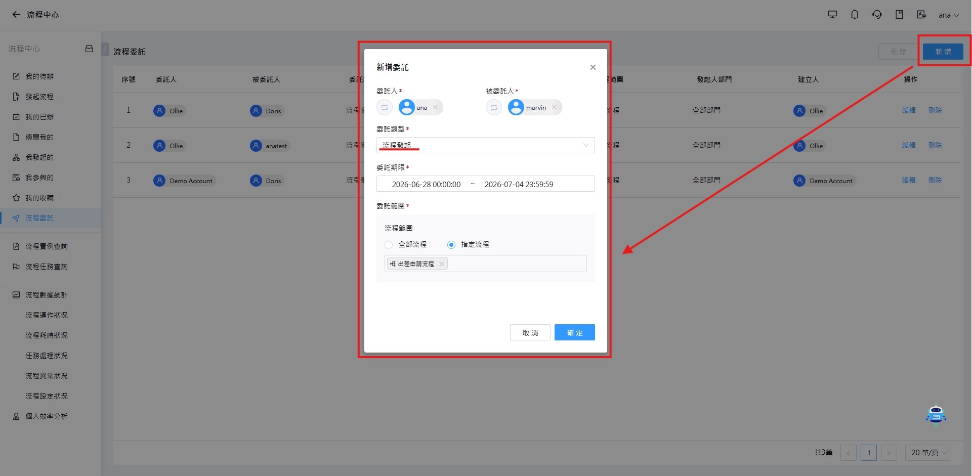Click the swap icon next to 委託人 ana
Viewport: 972px width, 476px height.
(x=385, y=107)
